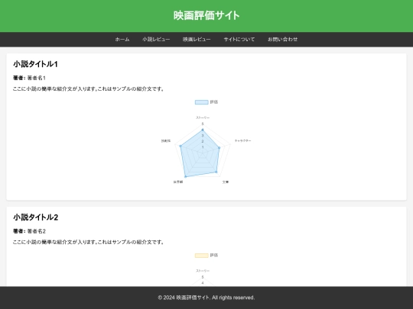Click the bottom-left vertex point of the blue radar

[x=185, y=176]
